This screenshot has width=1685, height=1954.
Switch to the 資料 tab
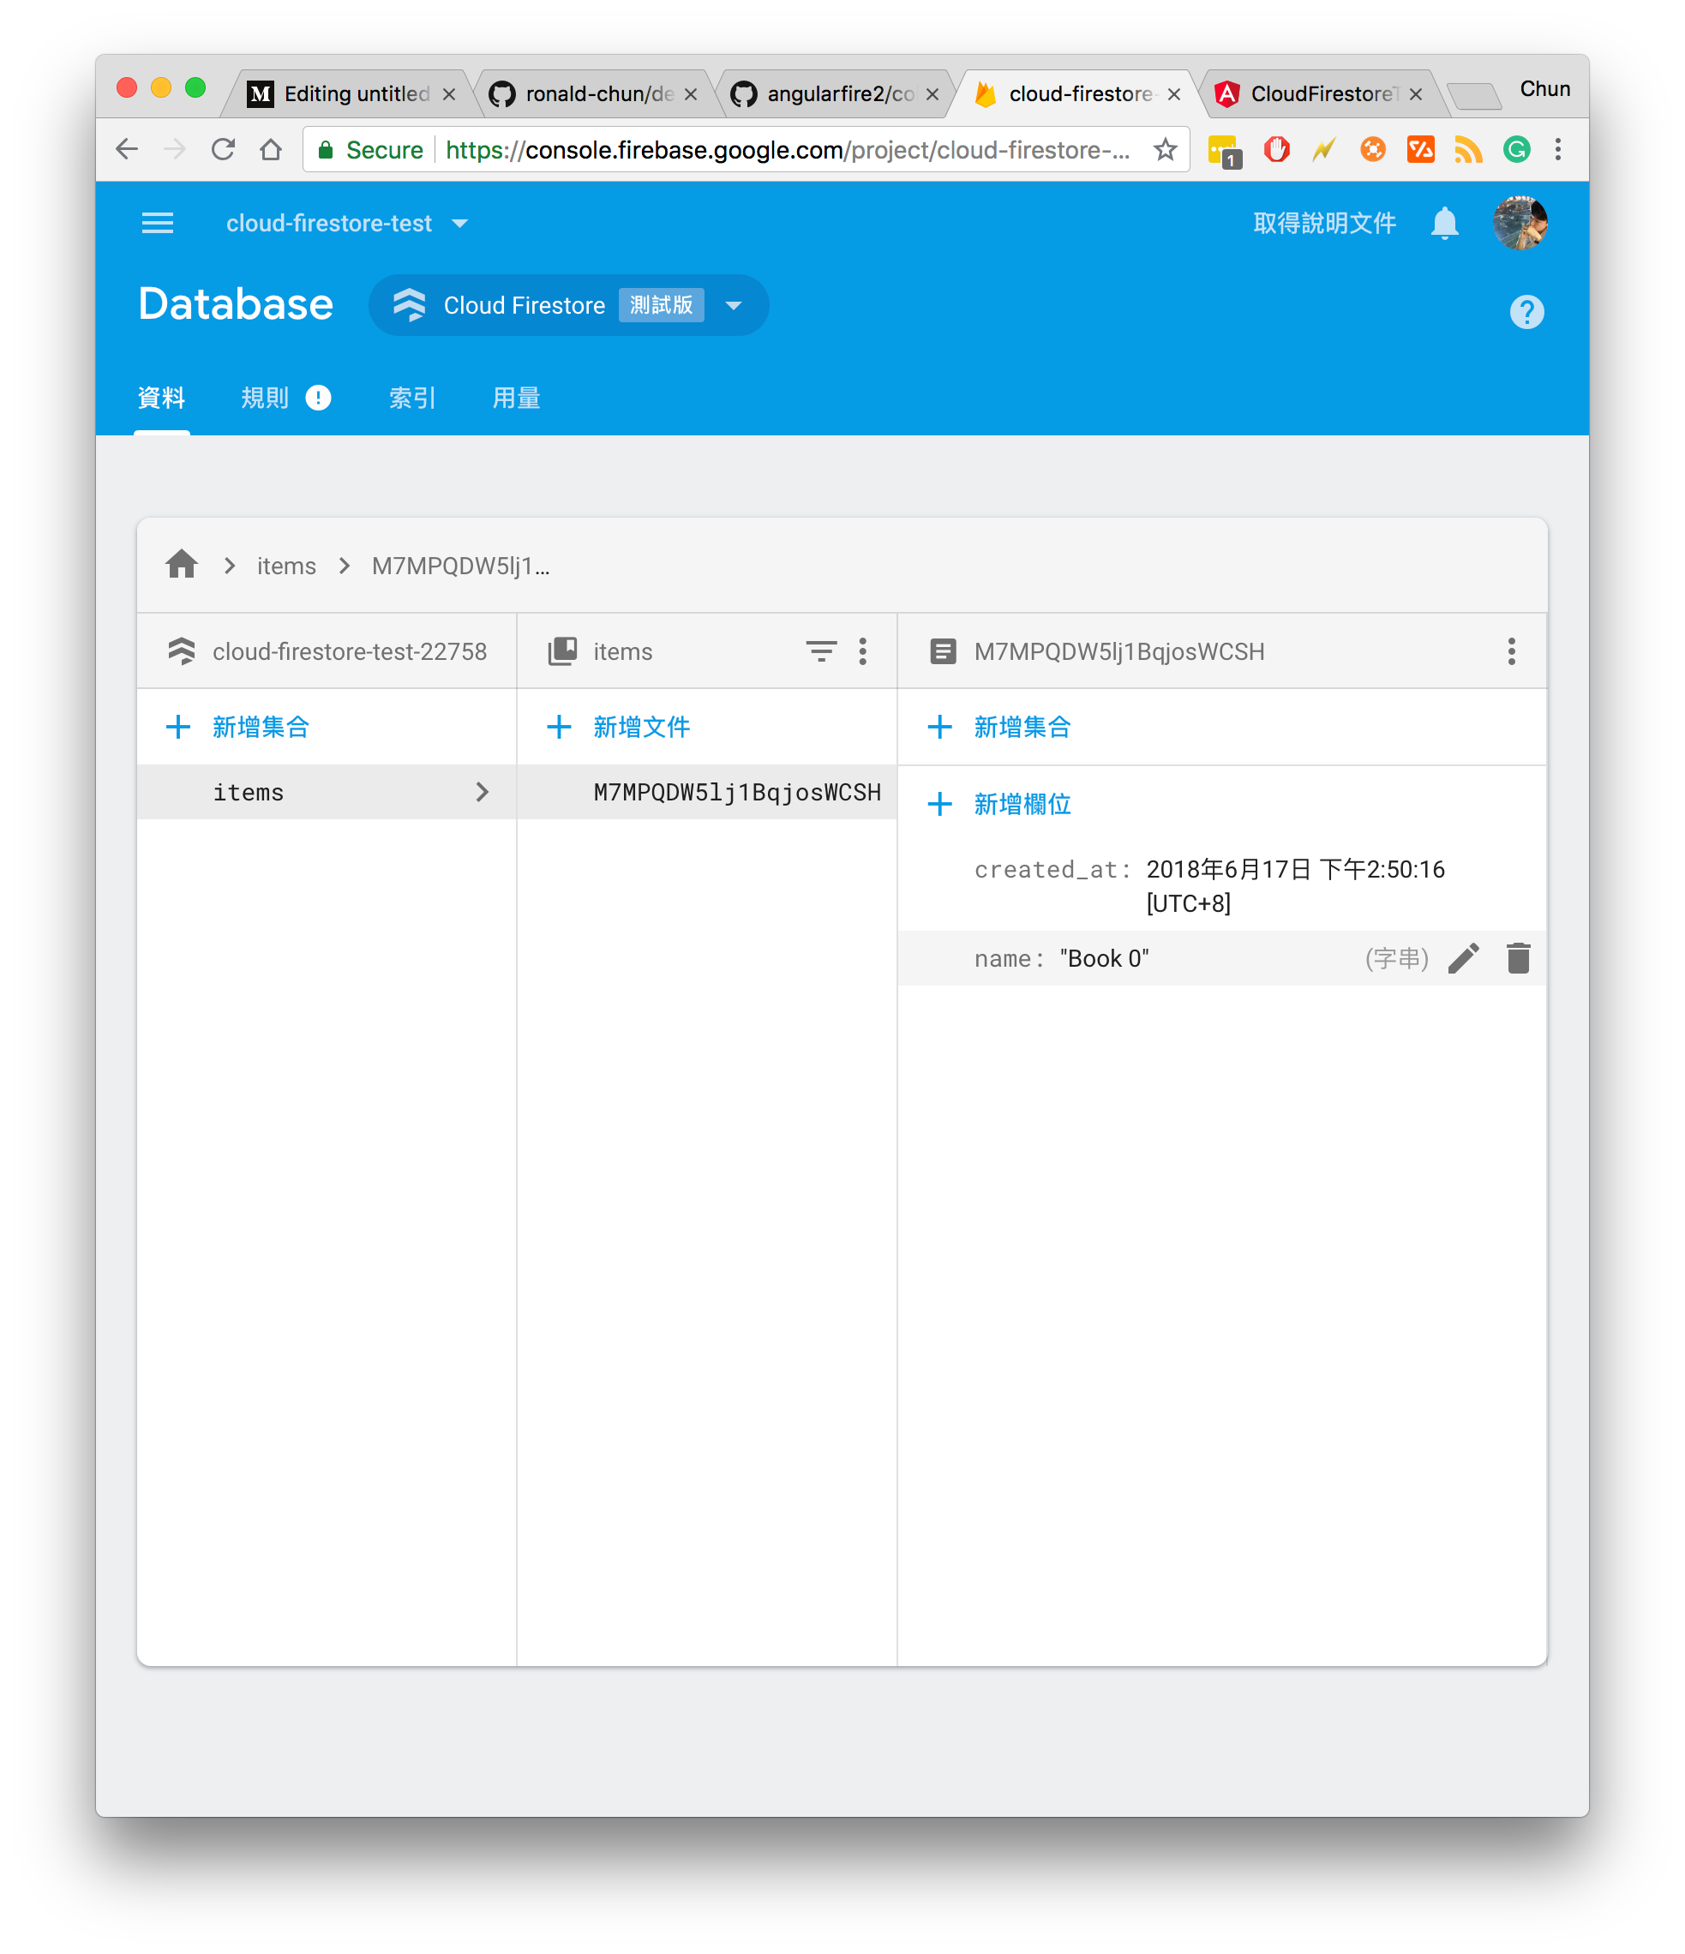click(161, 398)
